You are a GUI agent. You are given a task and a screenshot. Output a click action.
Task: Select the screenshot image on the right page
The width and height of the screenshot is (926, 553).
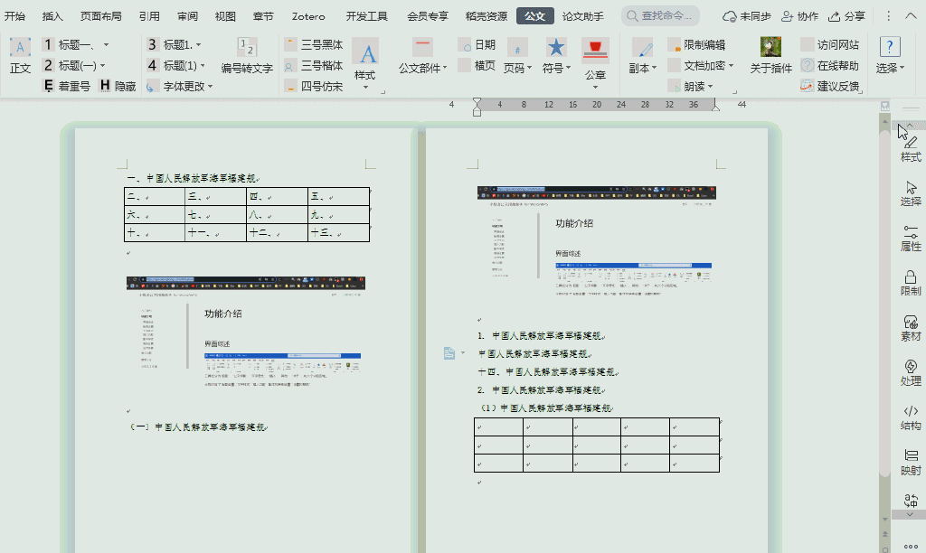(x=597, y=242)
